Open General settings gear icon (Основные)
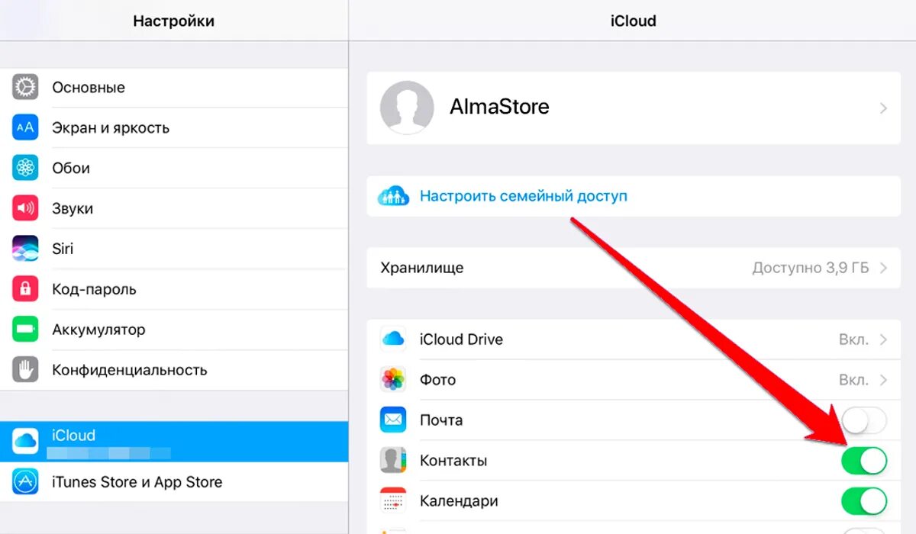 point(25,87)
